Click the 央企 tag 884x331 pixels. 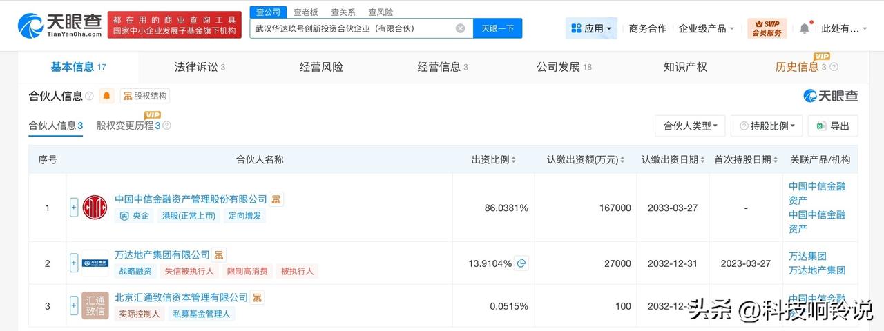(135, 216)
